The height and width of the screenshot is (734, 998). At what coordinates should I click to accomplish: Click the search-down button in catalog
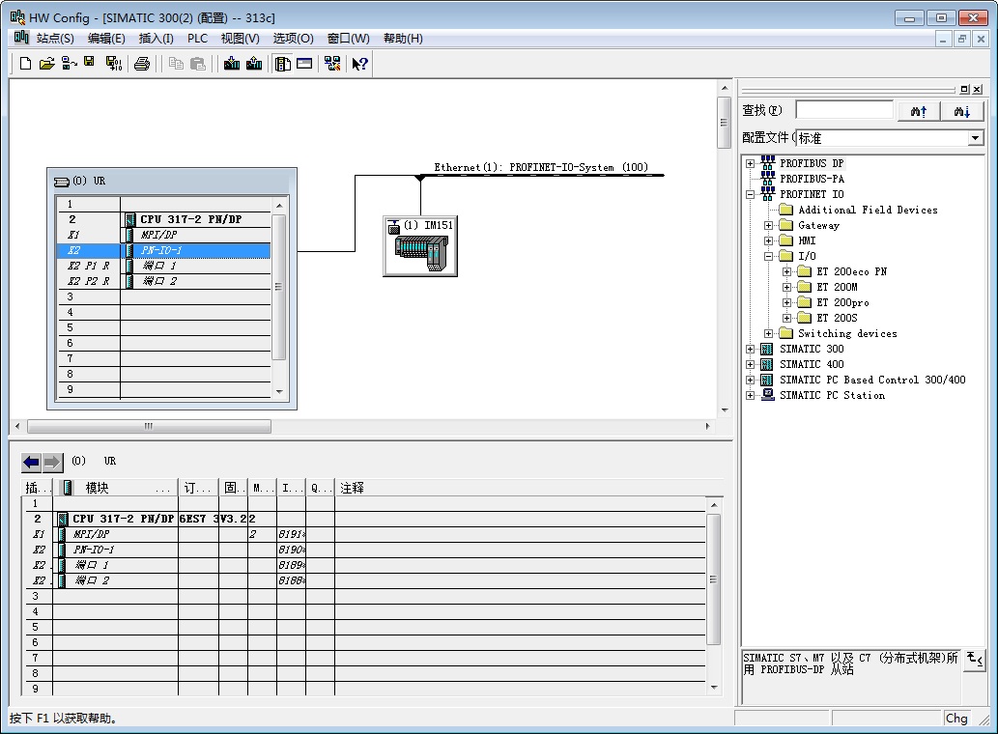click(x=961, y=111)
